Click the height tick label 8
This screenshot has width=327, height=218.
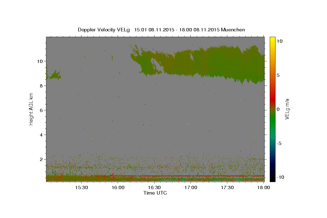(x=42, y=86)
